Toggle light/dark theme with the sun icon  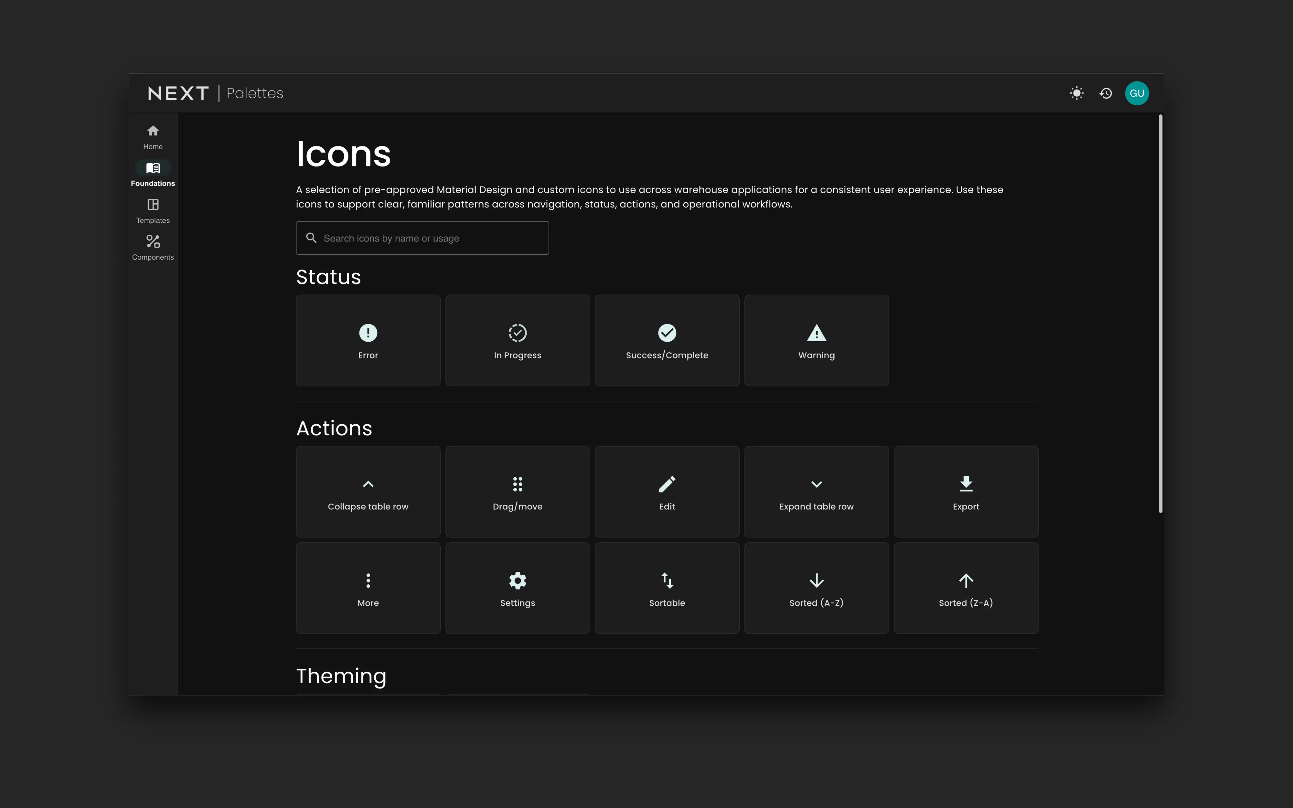pos(1077,93)
